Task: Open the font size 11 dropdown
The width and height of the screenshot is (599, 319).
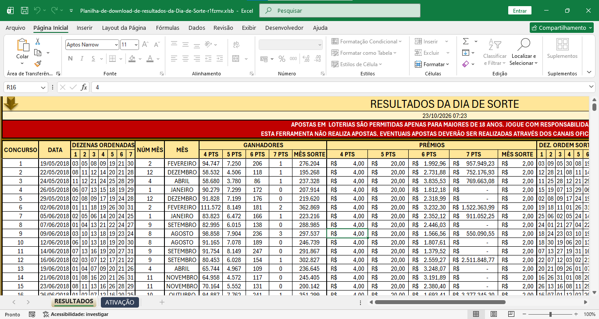Action: point(136,45)
